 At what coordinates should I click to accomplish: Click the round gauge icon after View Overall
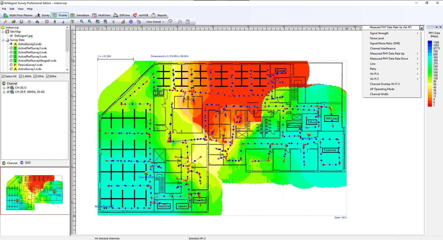(170, 22)
